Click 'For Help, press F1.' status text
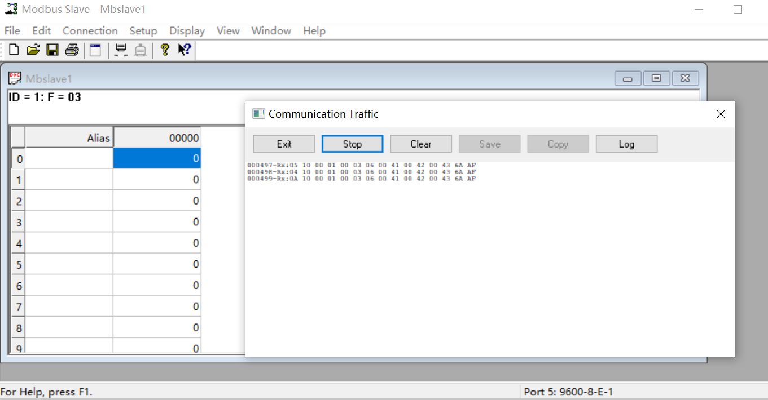The image size is (768, 400). click(46, 392)
